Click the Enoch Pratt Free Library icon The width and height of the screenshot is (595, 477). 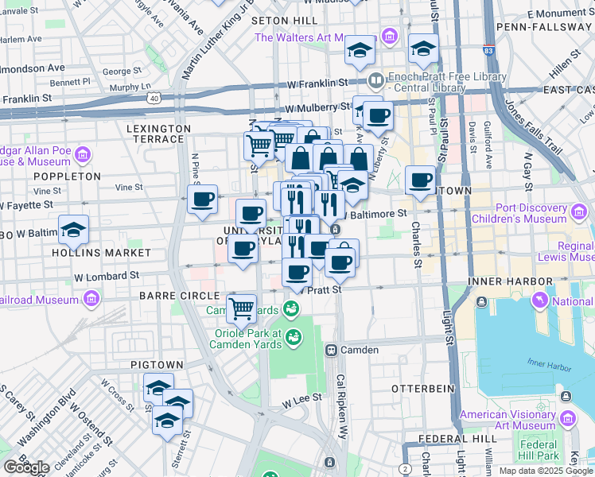coord(376,79)
